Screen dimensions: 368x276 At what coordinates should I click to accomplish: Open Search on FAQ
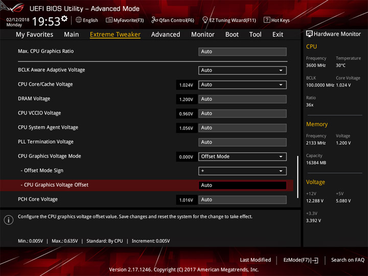(x=348, y=260)
